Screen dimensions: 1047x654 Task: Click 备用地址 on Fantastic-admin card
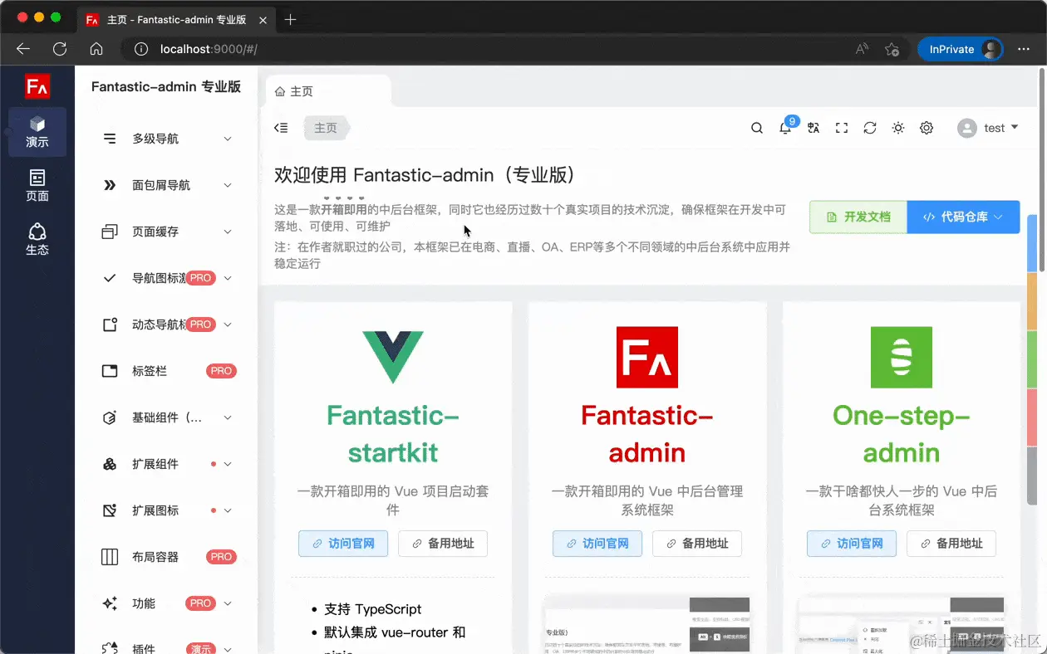(697, 544)
